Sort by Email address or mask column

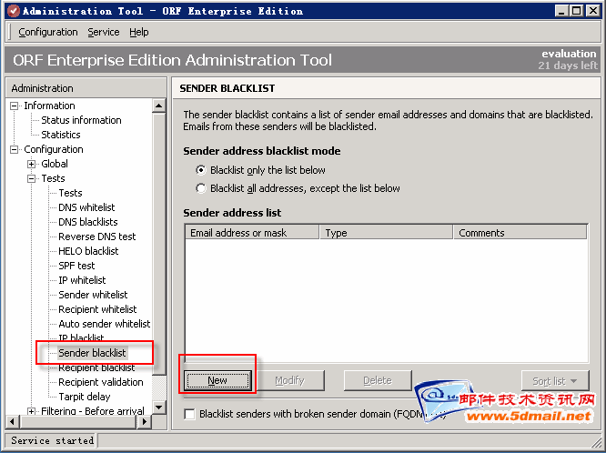[x=251, y=233]
